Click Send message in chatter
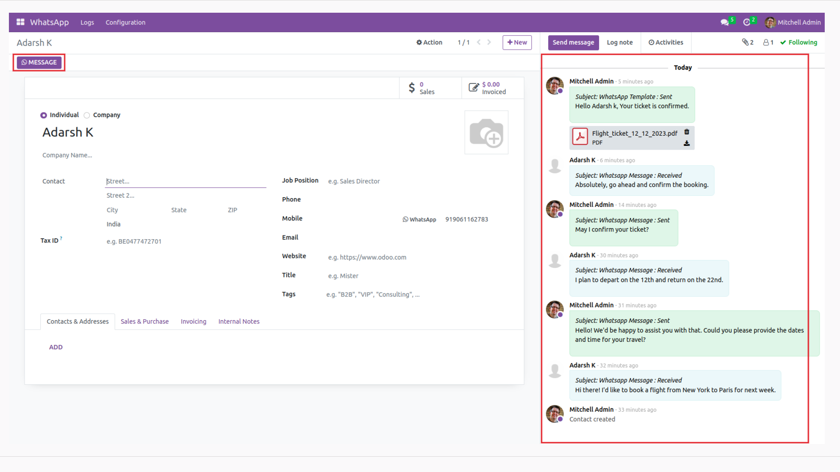This screenshot has width=840, height=472. [573, 42]
